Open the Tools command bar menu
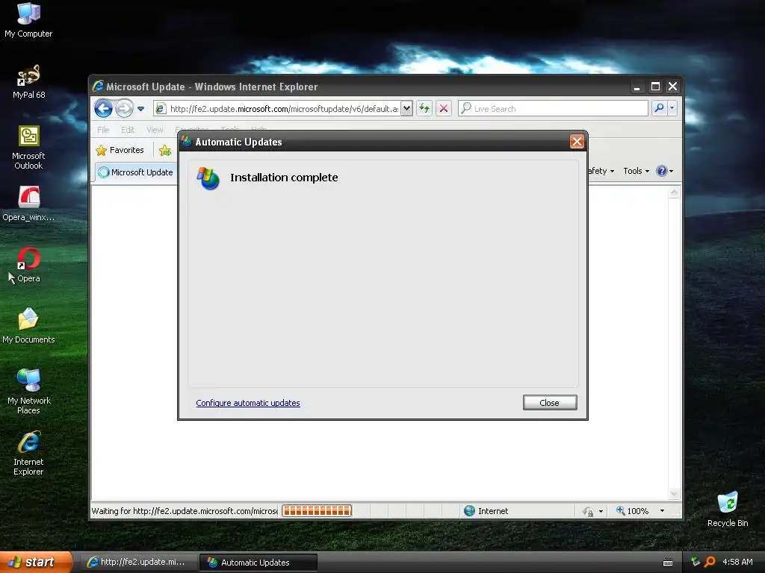This screenshot has height=573, width=765. (x=637, y=171)
